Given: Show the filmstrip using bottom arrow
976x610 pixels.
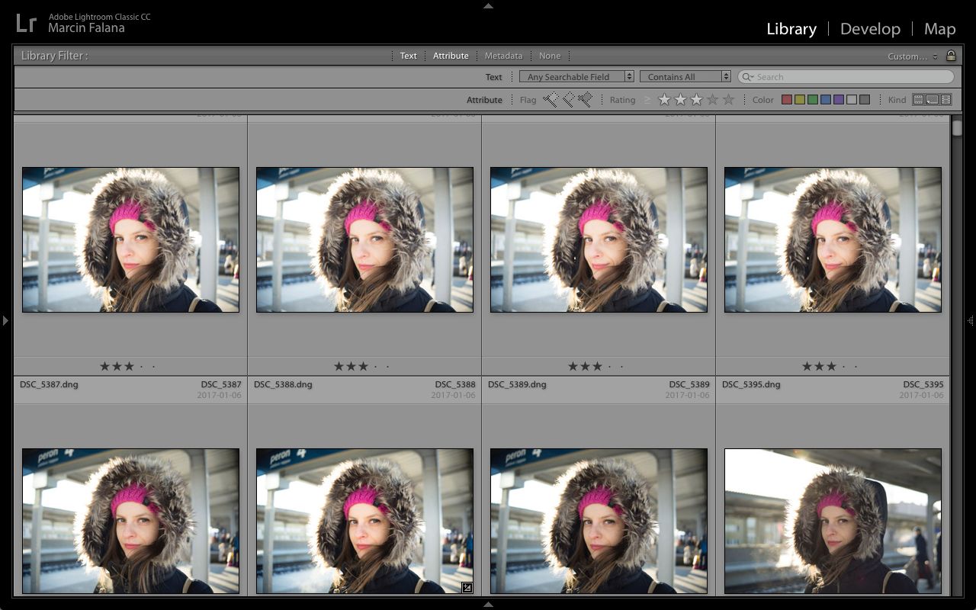Looking at the screenshot, I should [488, 605].
